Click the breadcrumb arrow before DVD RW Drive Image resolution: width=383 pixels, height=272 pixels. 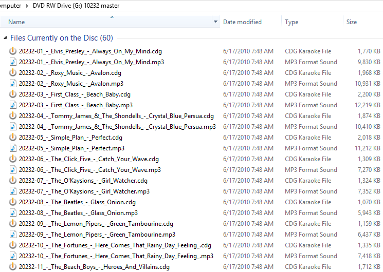(x=26, y=6)
